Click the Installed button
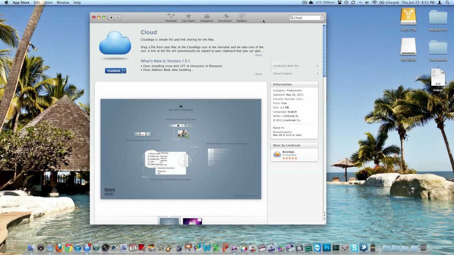The height and width of the screenshot is (255, 454). [x=114, y=71]
